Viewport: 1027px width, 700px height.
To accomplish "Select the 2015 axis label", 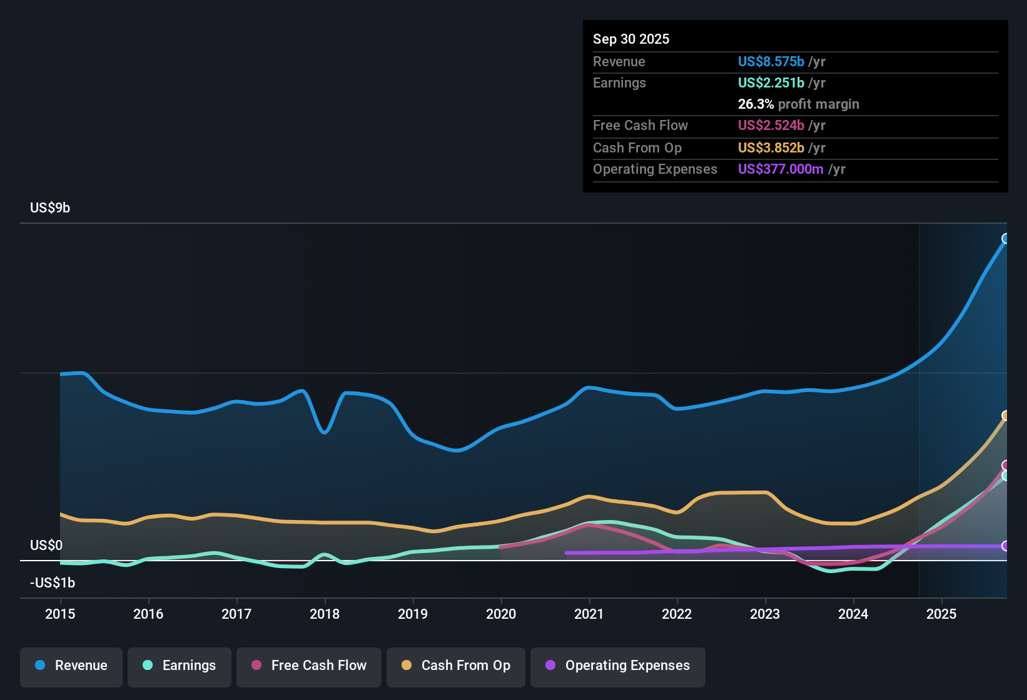I will click(x=60, y=614).
